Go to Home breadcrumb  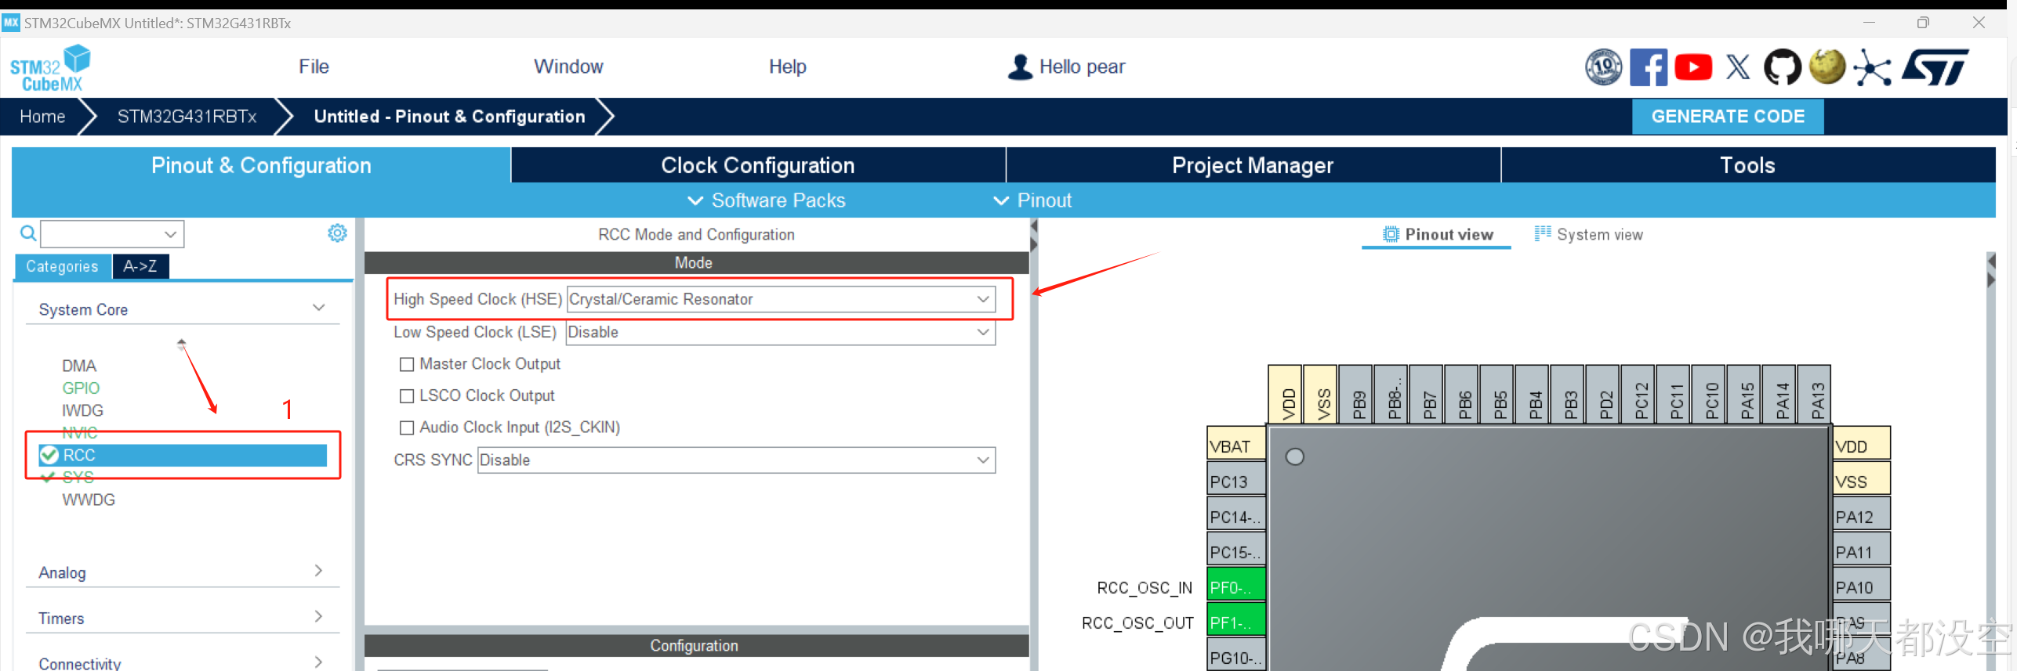point(42,117)
